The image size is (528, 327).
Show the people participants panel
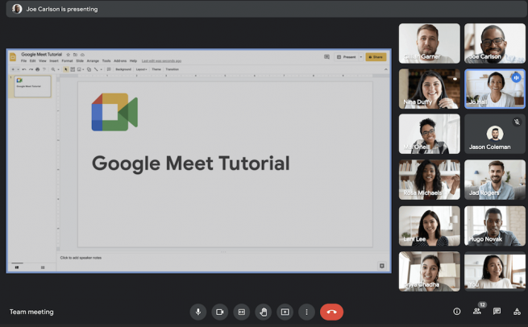477,312
